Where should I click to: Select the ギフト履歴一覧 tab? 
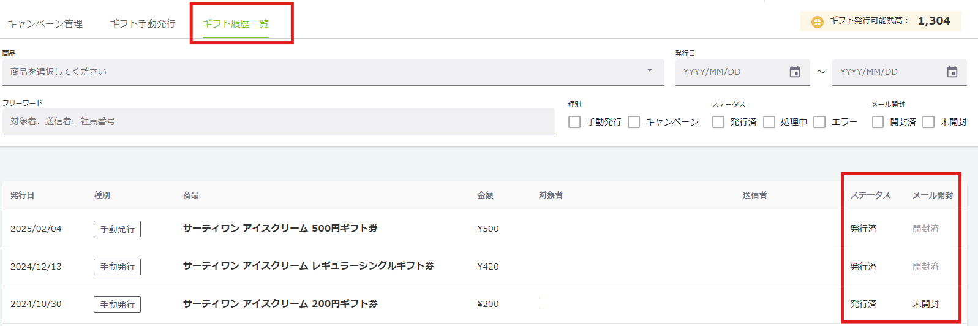click(x=236, y=24)
